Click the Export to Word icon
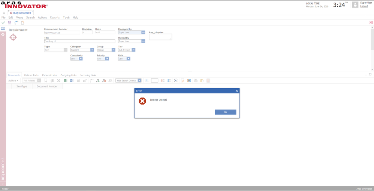374x191 pixels. (x=71, y=80)
